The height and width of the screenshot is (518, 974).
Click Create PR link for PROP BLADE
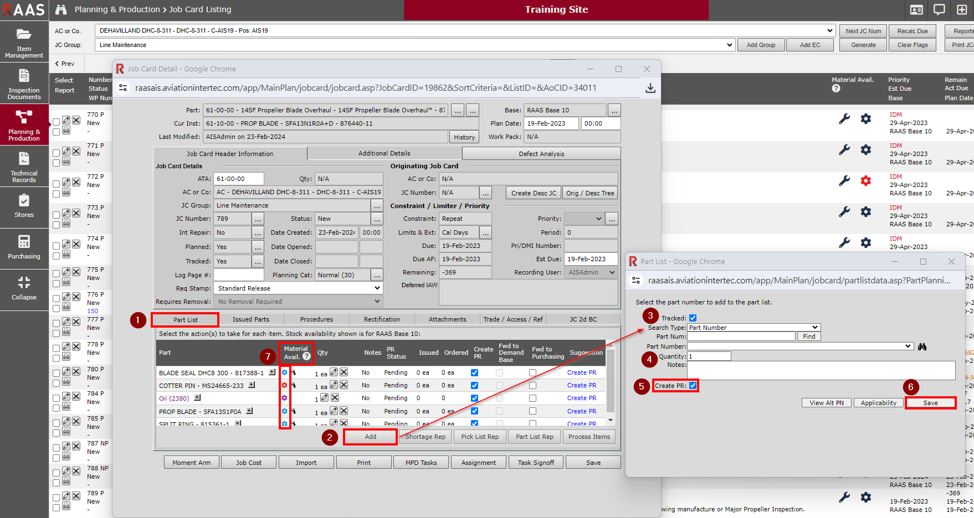(581, 411)
